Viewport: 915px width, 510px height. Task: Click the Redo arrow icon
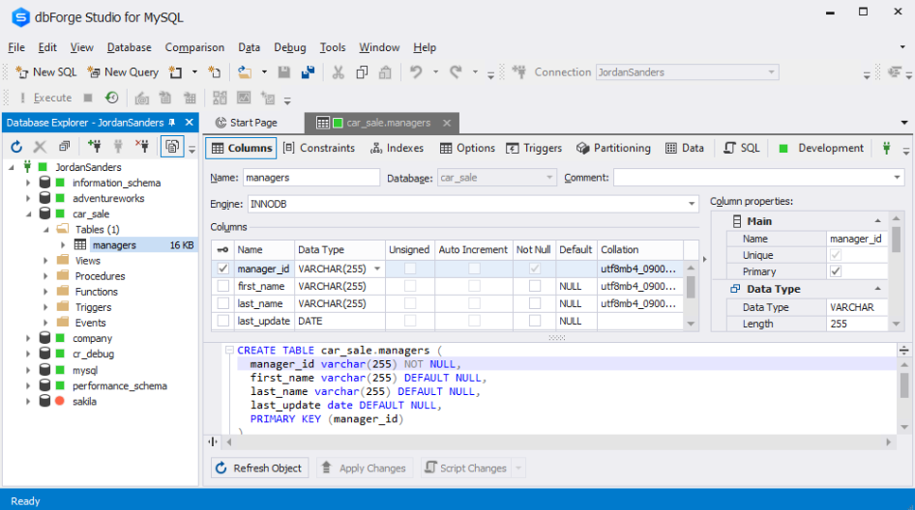point(456,72)
